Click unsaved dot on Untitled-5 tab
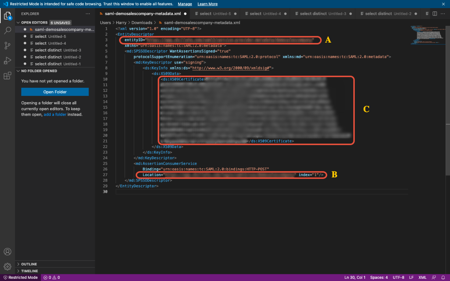This screenshot has height=281, width=450. 236,14
